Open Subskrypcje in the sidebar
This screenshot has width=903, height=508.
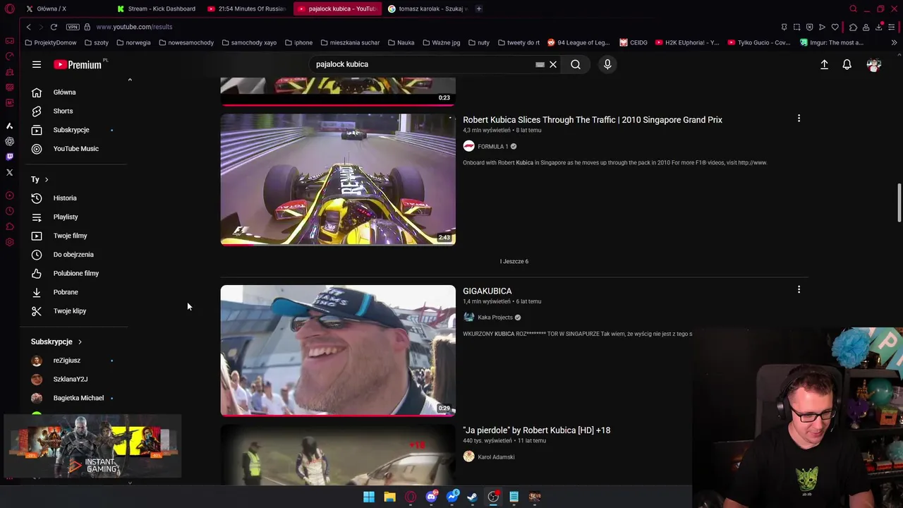75,130
